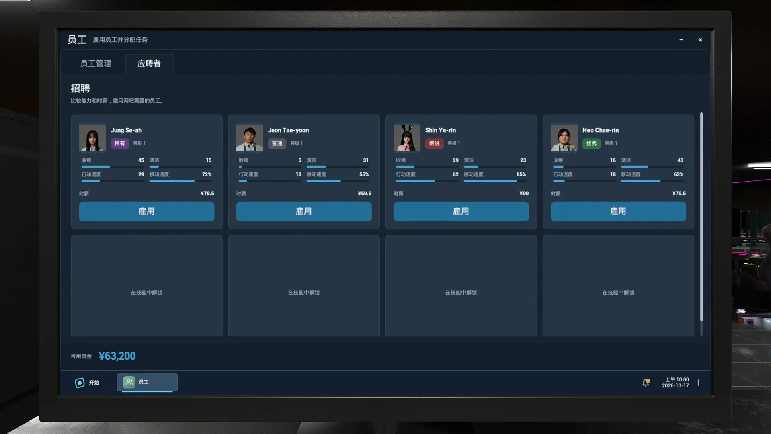The image size is (771, 434).
Task: Click the name Jeon Tae-yoon
Action: (289, 130)
